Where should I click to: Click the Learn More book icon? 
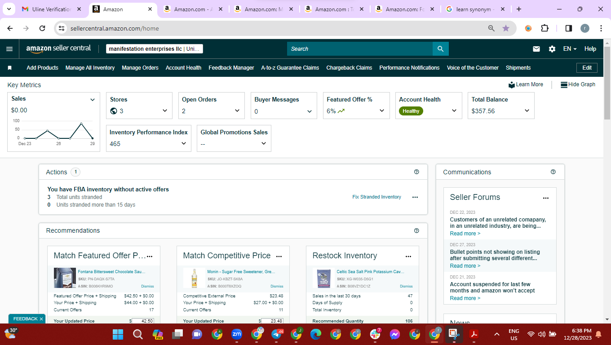click(512, 84)
